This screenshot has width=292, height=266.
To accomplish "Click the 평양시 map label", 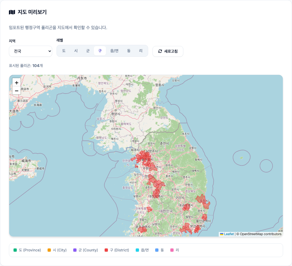I will (116, 114).
